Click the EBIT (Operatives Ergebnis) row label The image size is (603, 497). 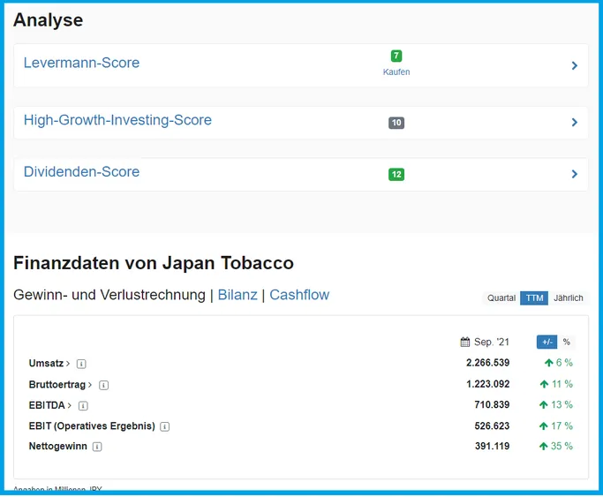click(x=92, y=425)
